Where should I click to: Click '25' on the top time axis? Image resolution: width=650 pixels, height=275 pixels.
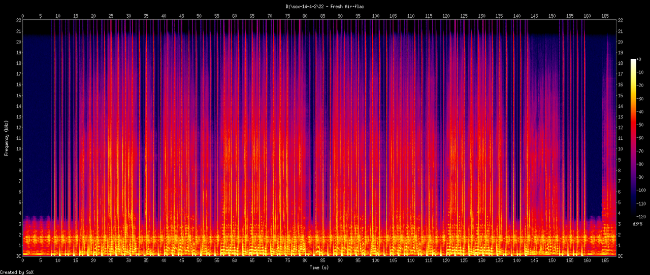coord(111,16)
